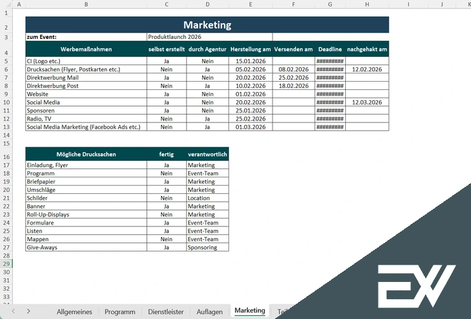Click the select-all corner triangle
Image resolution: width=471 pixels, height=319 pixels.
click(x=6, y=4)
